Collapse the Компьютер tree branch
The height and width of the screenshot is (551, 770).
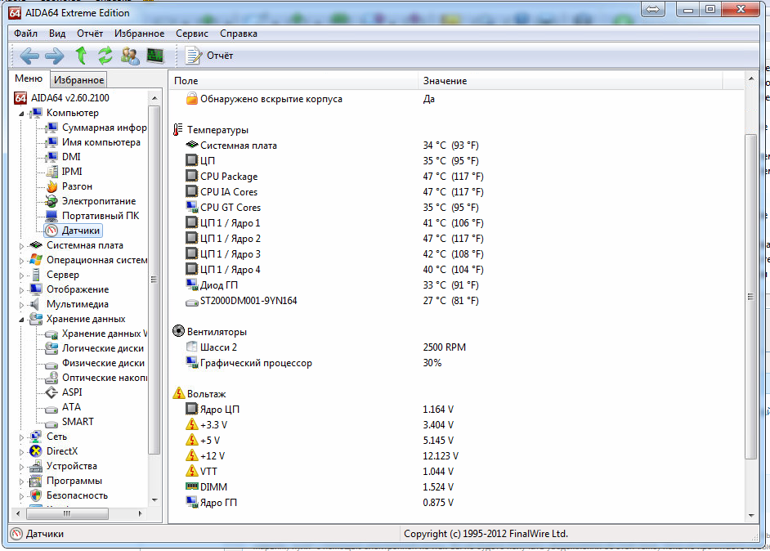tap(21, 114)
